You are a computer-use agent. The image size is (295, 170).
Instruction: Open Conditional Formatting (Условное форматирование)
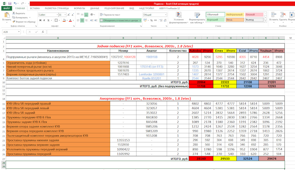click(179, 18)
